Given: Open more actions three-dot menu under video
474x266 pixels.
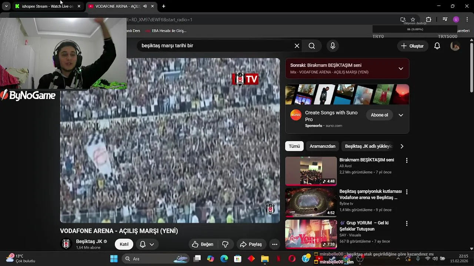Looking at the screenshot, I should coord(274,244).
